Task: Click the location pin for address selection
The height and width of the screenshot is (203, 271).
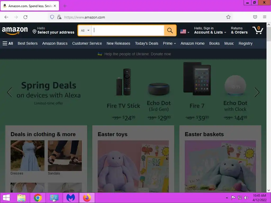Action: [x=34, y=32]
